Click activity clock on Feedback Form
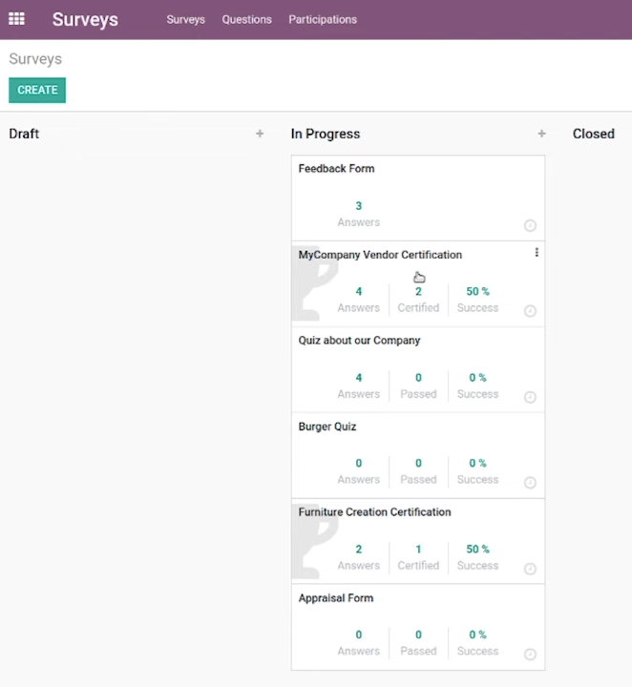The height and width of the screenshot is (687, 632). [530, 225]
